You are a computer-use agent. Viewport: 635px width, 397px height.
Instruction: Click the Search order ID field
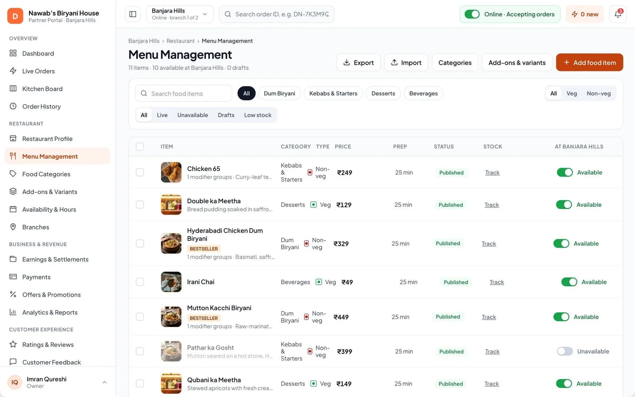pyautogui.click(x=277, y=14)
